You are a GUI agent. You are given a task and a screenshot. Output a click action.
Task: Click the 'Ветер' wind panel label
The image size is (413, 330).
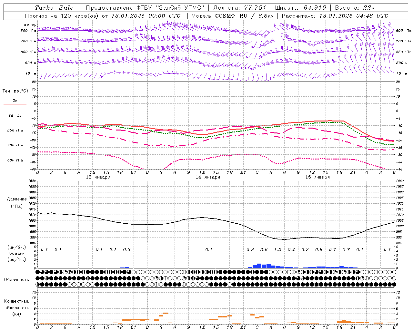30,24
